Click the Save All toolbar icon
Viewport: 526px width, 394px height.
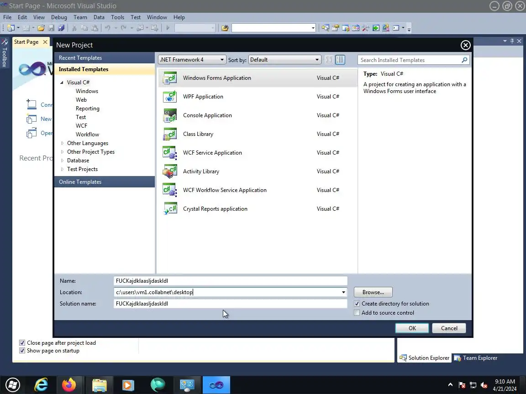pos(61,28)
